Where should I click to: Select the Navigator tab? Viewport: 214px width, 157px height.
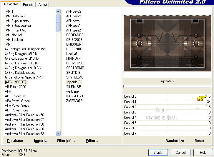click(x=11, y=4)
